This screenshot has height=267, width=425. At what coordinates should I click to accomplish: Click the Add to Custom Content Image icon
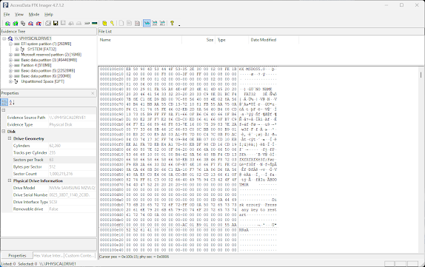pos(71,23)
